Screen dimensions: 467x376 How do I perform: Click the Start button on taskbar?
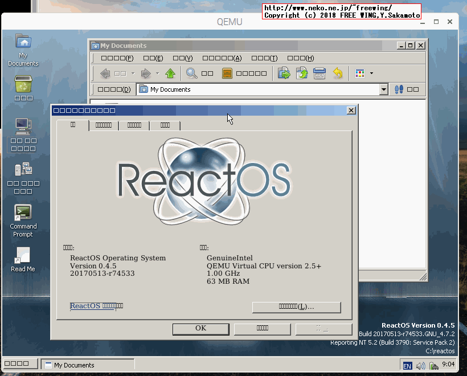click(20, 364)
